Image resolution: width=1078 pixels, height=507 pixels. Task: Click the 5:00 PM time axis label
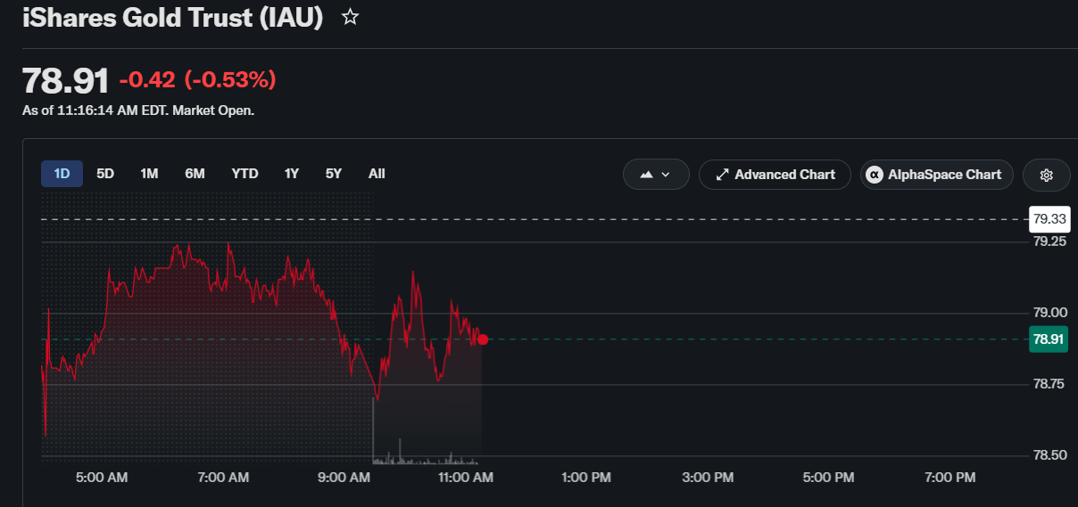coord(828,478)
